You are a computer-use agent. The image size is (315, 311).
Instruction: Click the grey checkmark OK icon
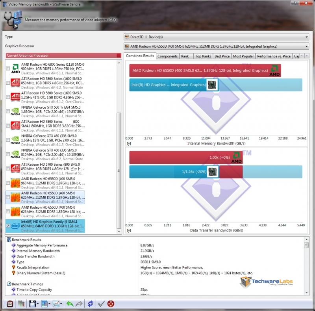click(101, 304)
